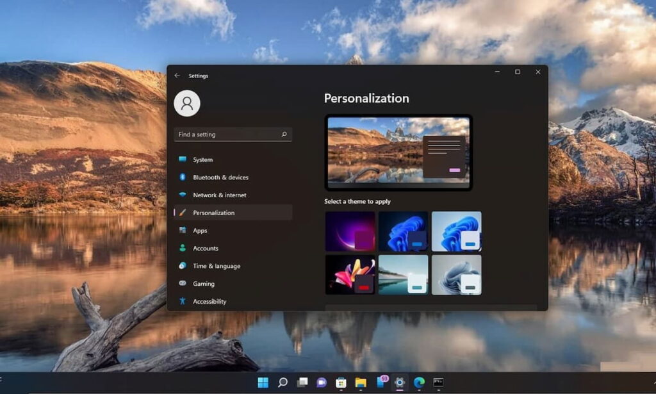Open File Explorer from the taskbar
656x394 pixels.
click(361, 382)
